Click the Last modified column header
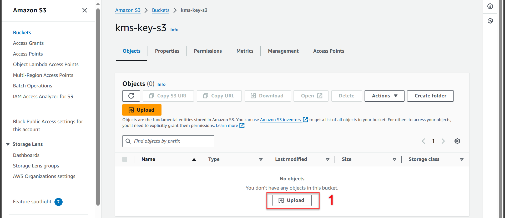 coord(291,159)
